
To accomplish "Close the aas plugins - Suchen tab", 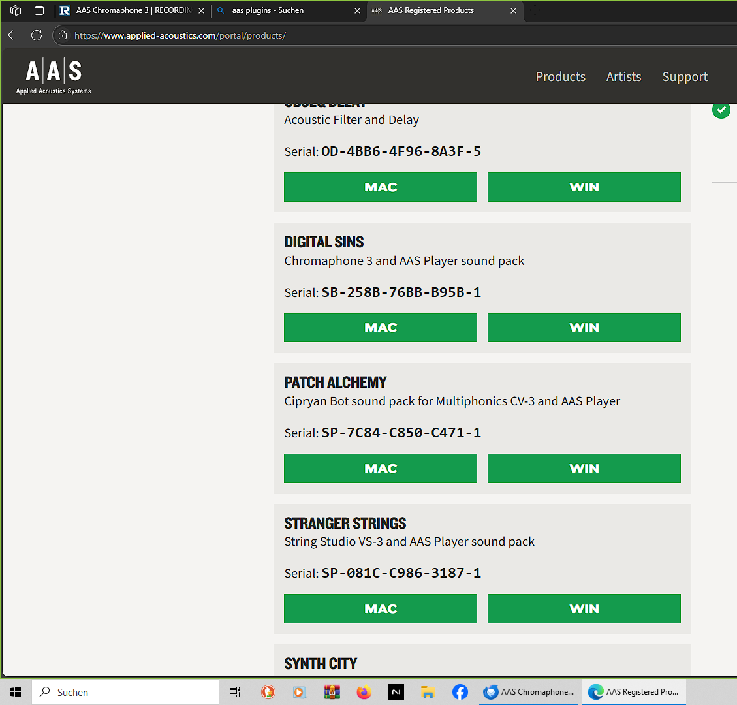I will [x=357, y=10].
